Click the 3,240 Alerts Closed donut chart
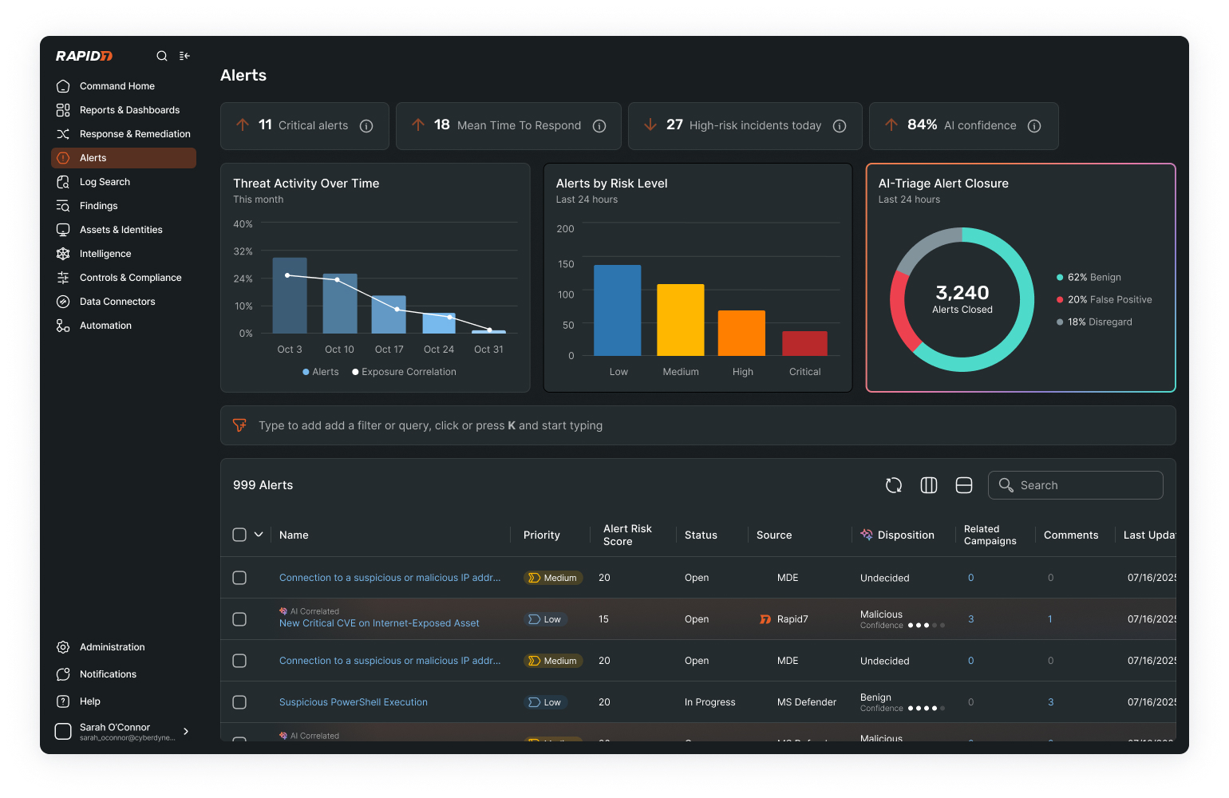 pyautogui.click(x=962, y=300)
